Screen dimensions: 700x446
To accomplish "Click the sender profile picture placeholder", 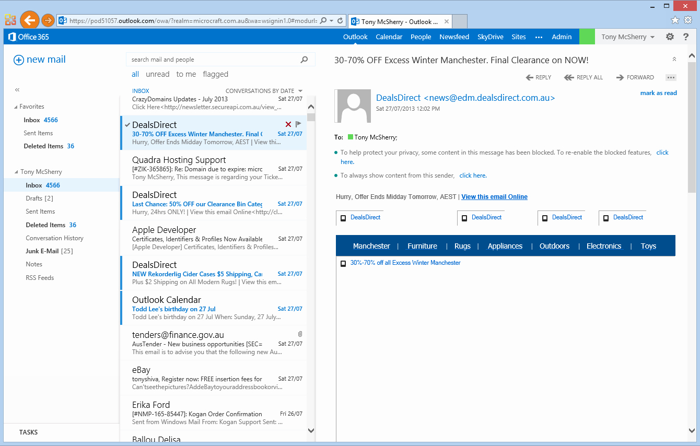I will coord(354,106).
